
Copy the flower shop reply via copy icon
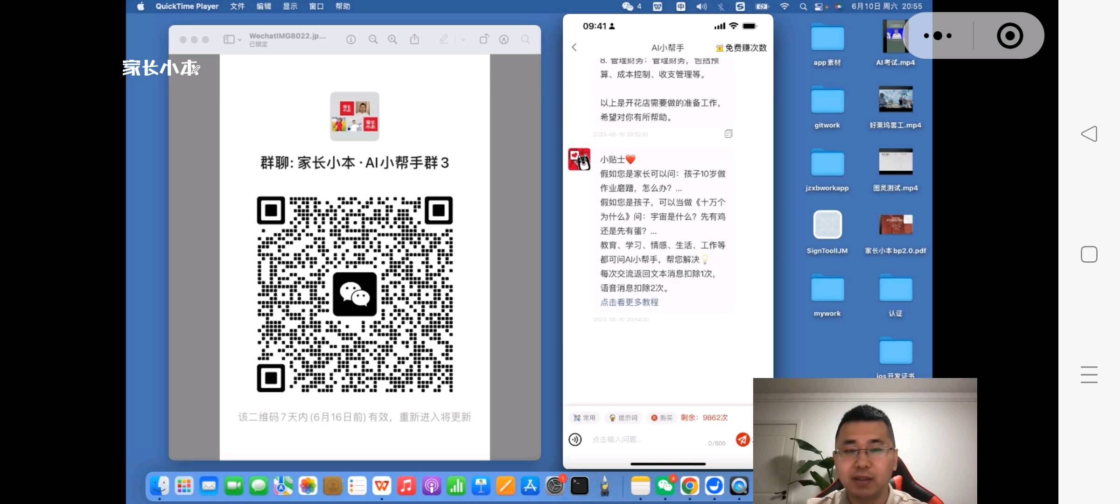pyautogui.click(x=728, y=134)
